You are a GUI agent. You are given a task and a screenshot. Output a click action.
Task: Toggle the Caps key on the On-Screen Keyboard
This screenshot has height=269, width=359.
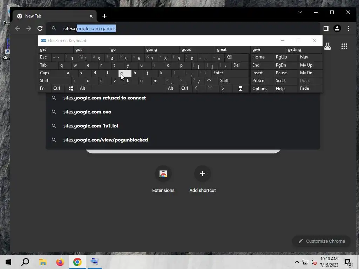point(52,73)
